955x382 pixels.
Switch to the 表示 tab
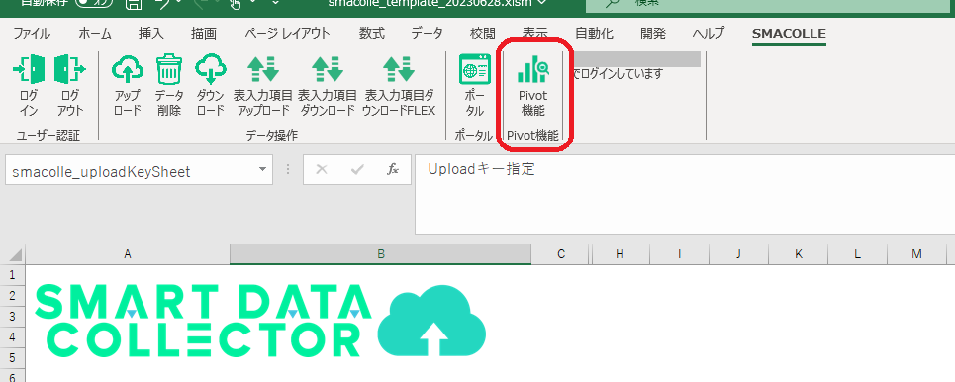[534, 34]
